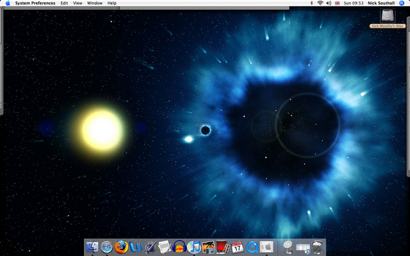Screen dimensions: 410x256
Task: Open the View menu
Action: coord(78,3)
